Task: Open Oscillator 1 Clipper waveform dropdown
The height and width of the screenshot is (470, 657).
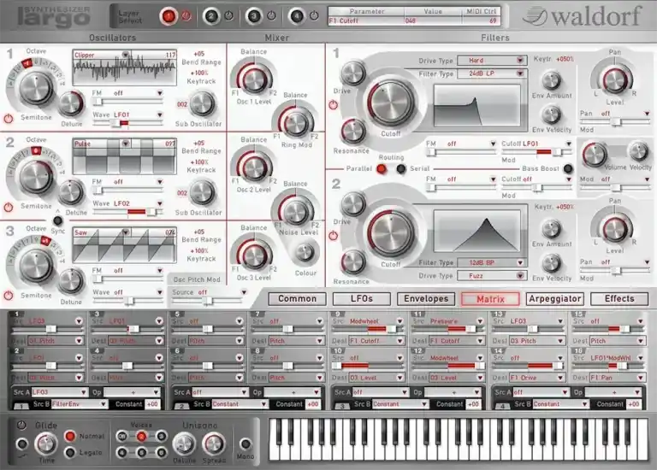Action: point(125,55)
